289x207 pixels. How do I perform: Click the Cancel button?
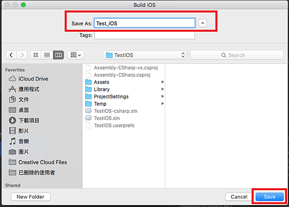[239, 197]
